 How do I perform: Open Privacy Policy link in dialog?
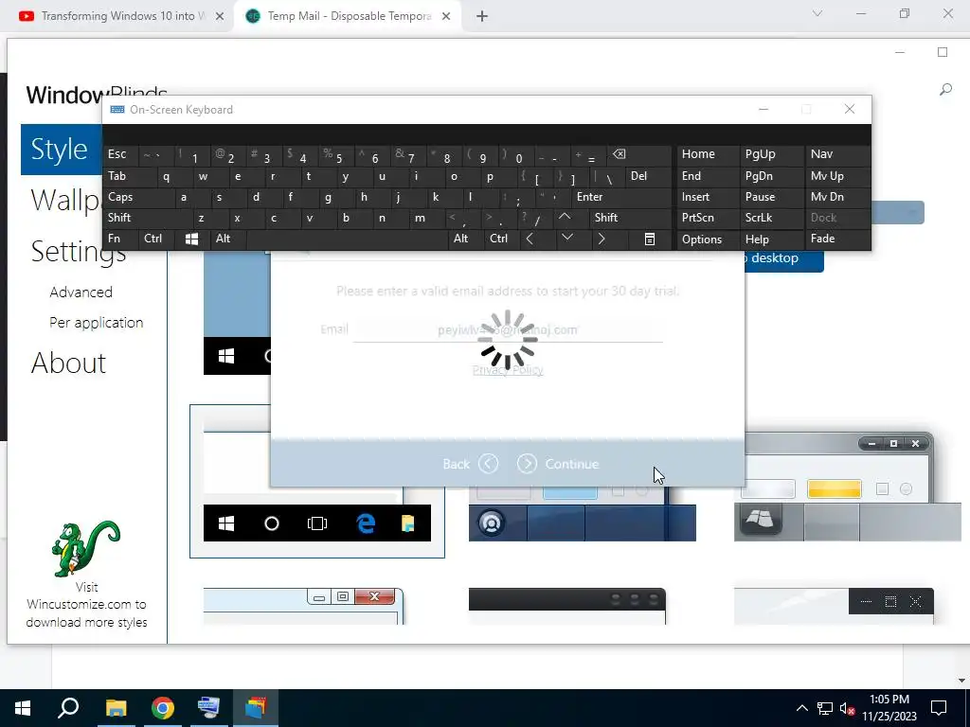pos(508,370)
